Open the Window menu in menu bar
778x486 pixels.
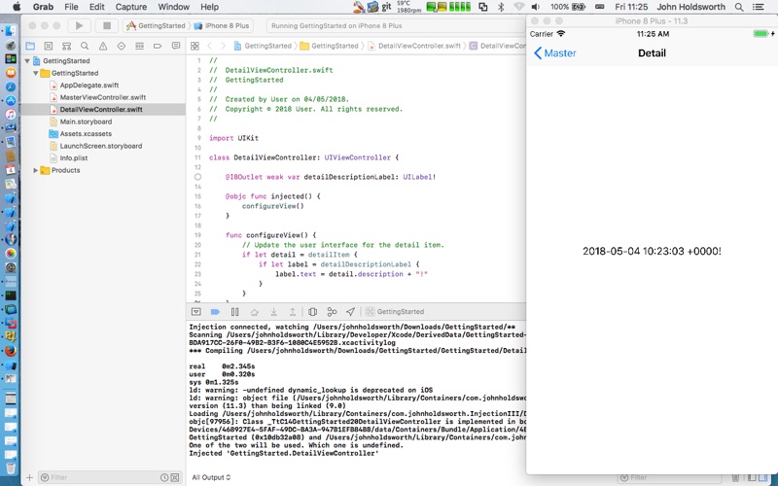(174, 7)
